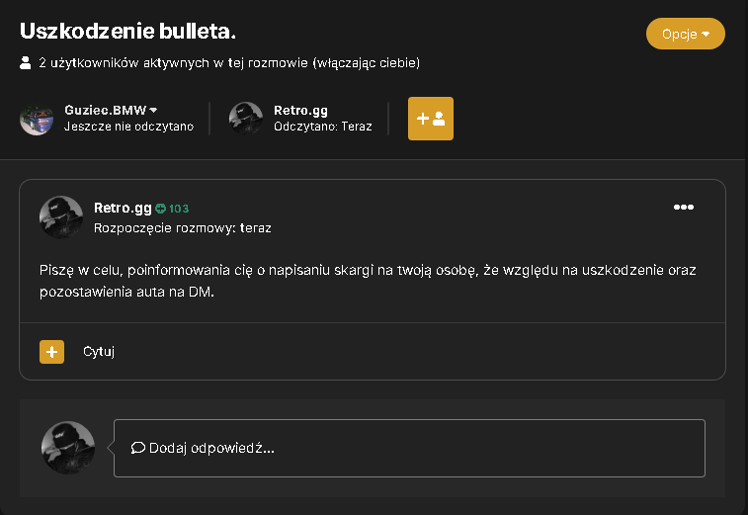Click the speech bubble icon in reply box

[x=138, y=448]
